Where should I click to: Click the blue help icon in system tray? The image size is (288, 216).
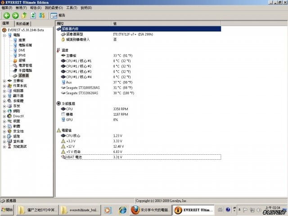pyautogui.click(x=228, y=210)
